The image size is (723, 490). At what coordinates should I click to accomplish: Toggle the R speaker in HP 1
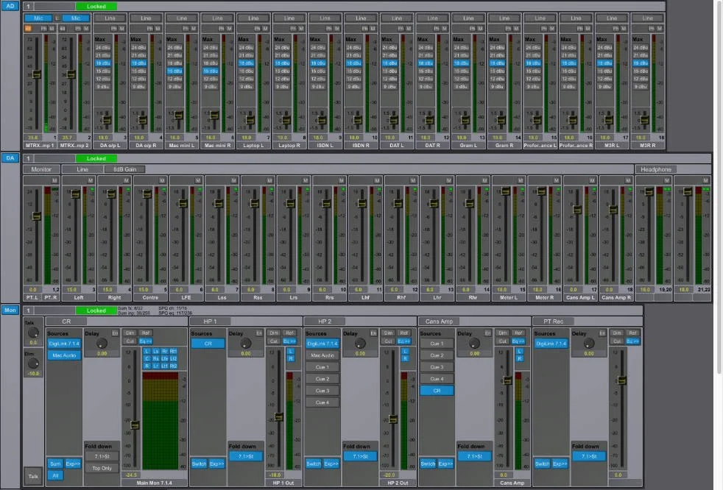pyautogui.click(x=291, y=358)
